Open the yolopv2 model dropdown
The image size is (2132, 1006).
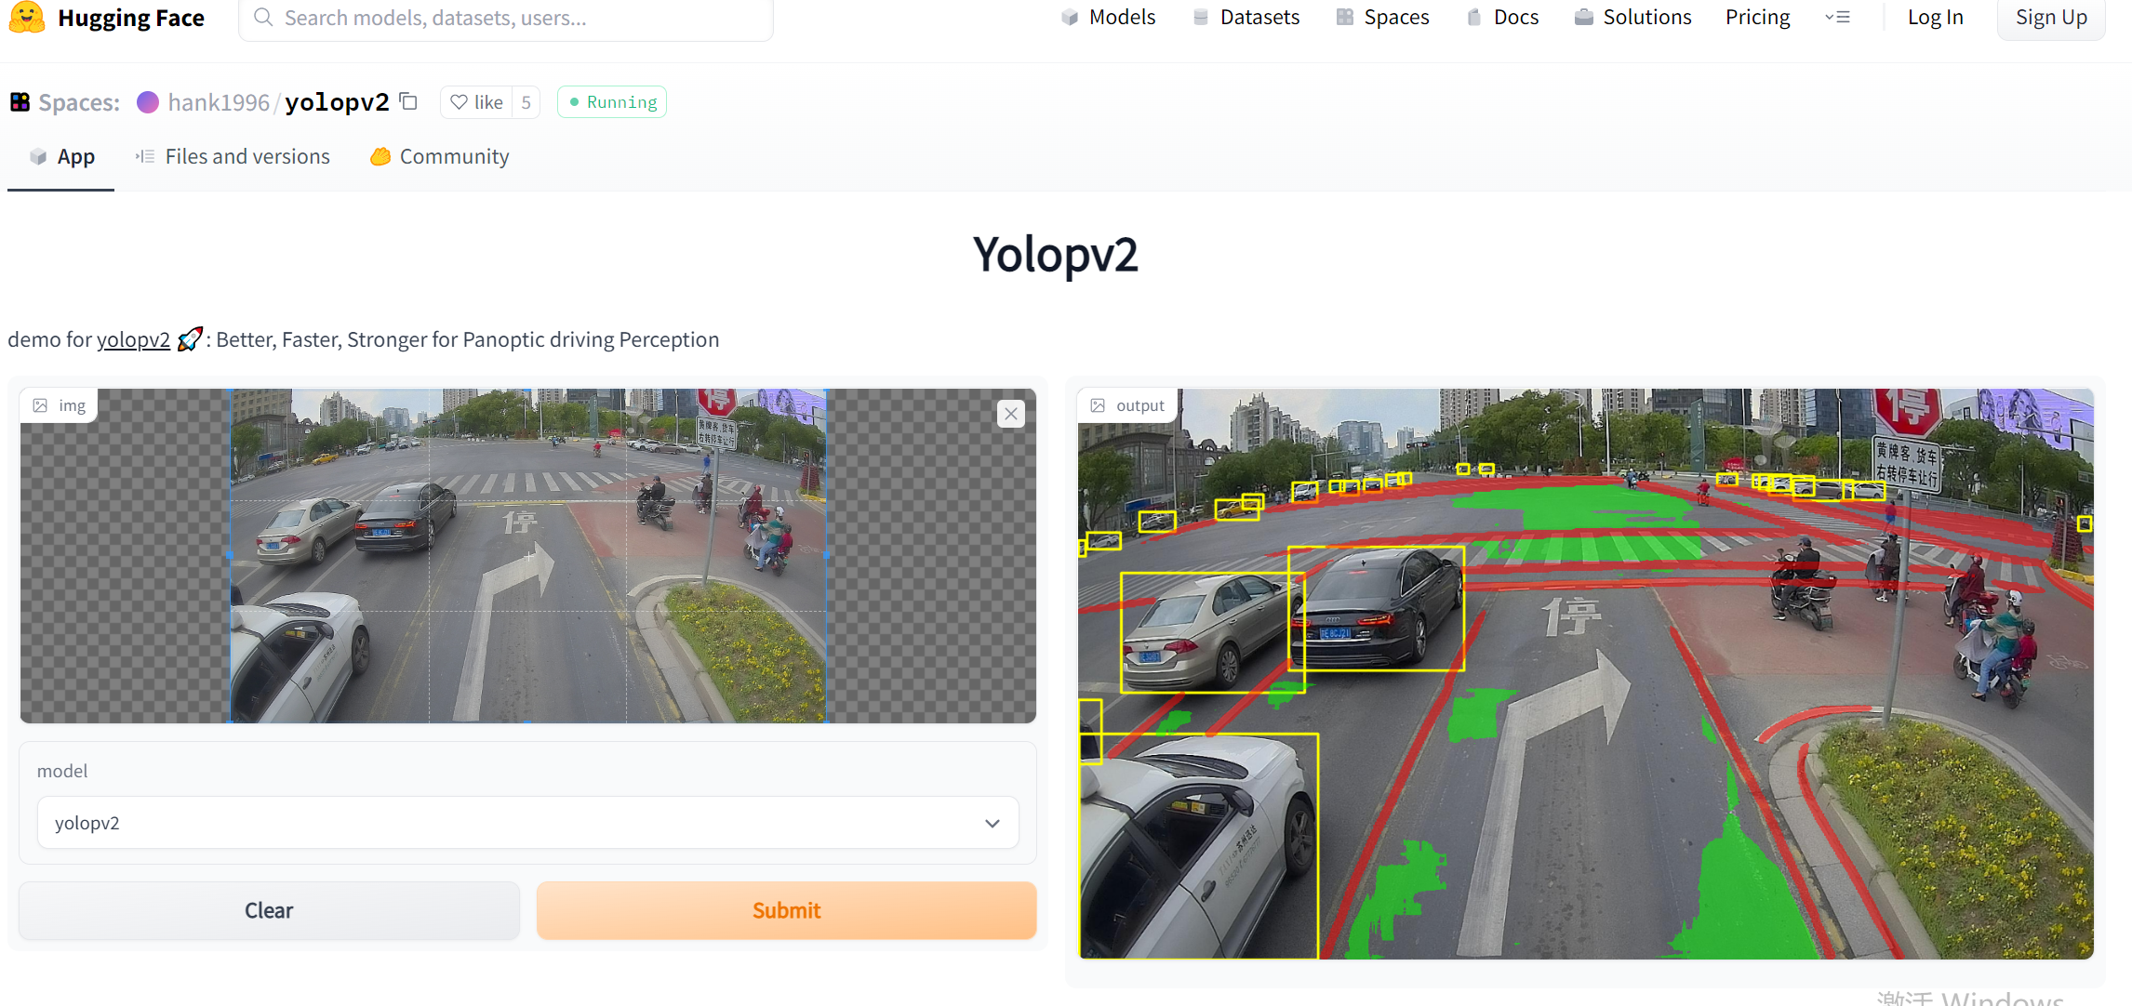click(x=527, y=823)
